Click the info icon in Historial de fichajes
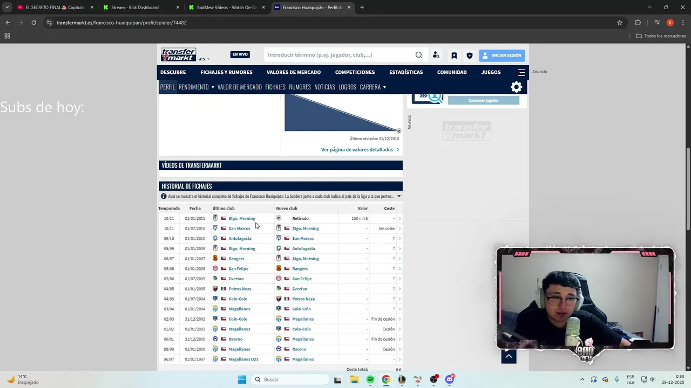The height and width of the screenshot is (388, 691). 164,196
